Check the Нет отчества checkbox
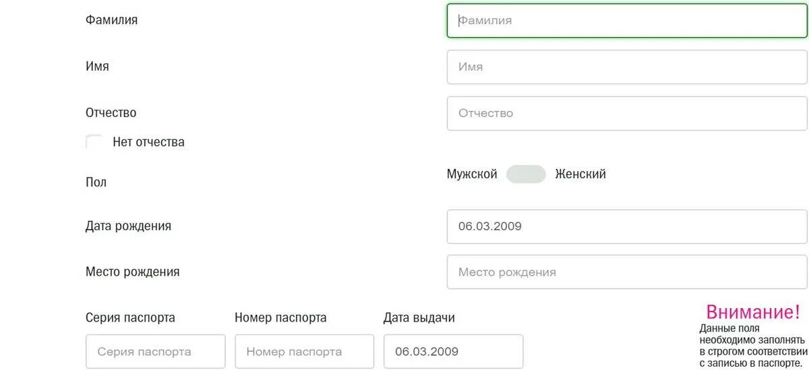This screenshot has width=809, height=370. [94, 142]
